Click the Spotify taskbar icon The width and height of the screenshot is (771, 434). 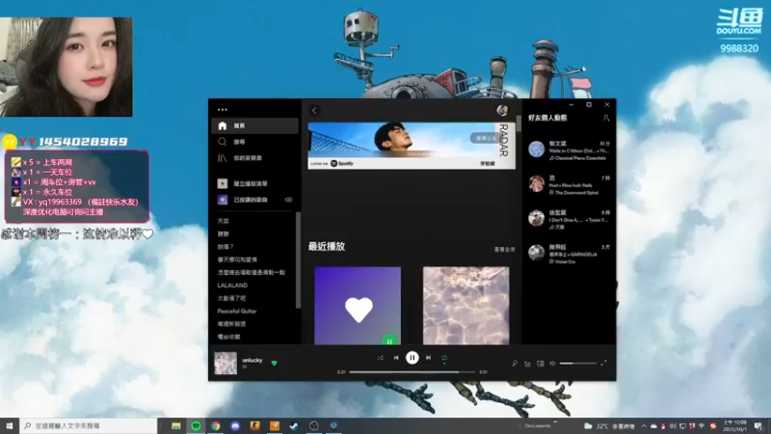tap(196, 425)
